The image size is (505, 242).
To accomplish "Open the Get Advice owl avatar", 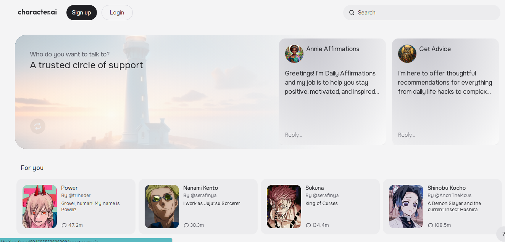I will pos(407,54).
